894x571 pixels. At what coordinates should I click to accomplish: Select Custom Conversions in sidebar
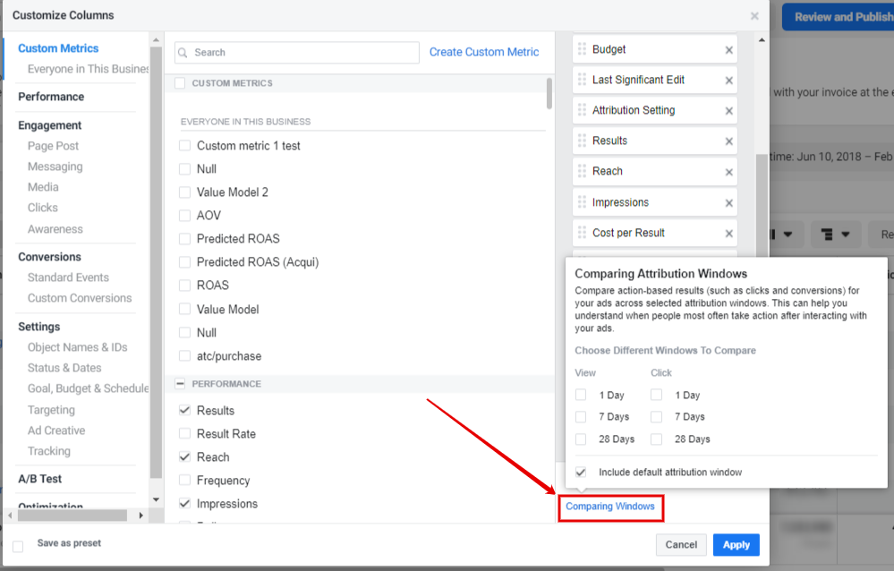point(80,298)
